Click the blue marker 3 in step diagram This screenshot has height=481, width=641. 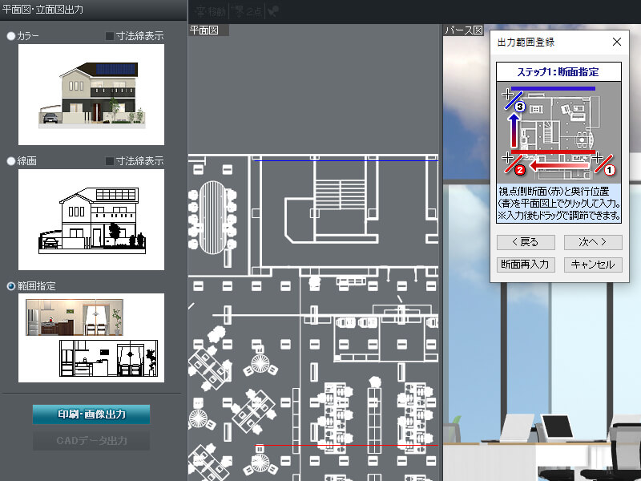point(519,107)
